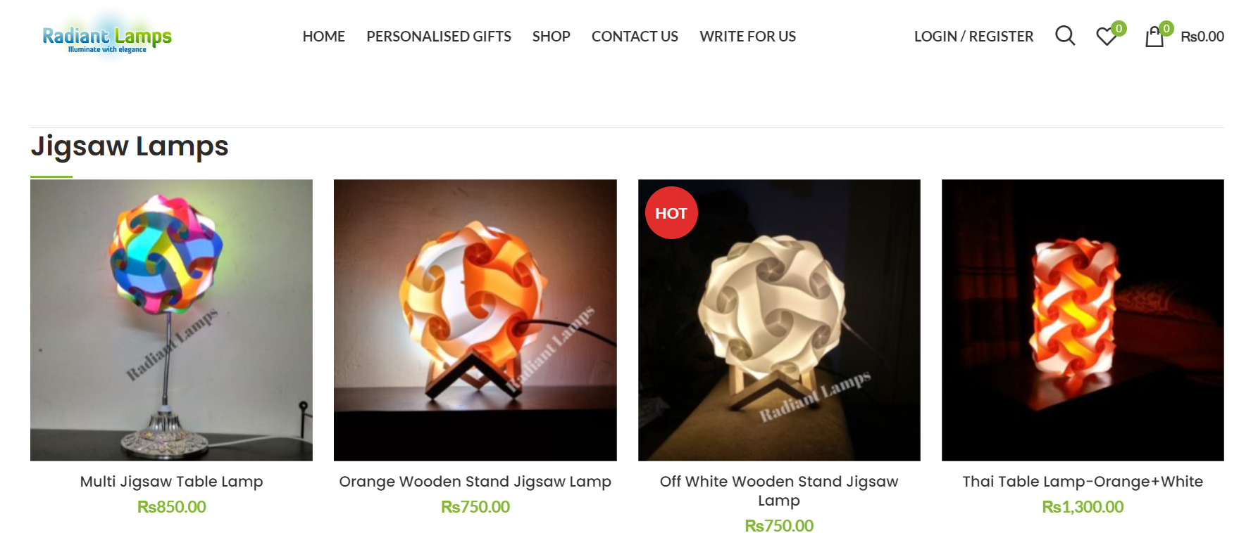Click the Thai Table Lamp-Orange+White title
The height and width of the screenshot is (533, 1258).
coord(1083,482)
